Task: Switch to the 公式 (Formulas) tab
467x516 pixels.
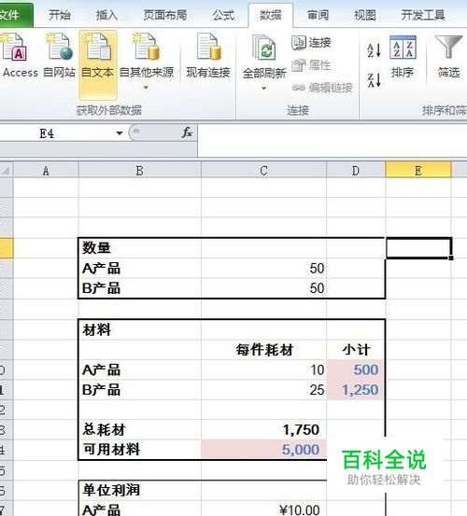Action: 223,15
